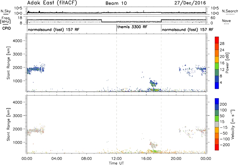Click 'Slant Range [km]' label of the power panel
This screenshot has width=238, height=165.
click(x=8, y=63)
